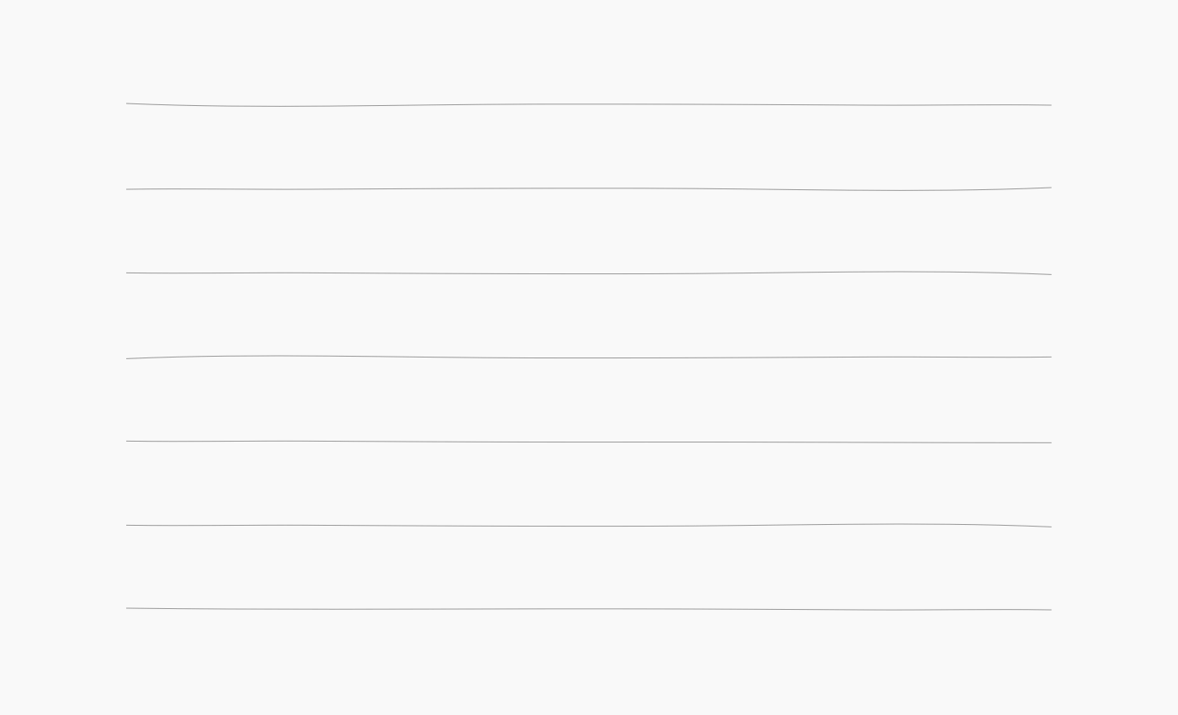Image resolution: width=1178 pixels, height=715 pixels.
Task: Select the right endpoint of the sixth line
Action: click(x=1051, y=527)
